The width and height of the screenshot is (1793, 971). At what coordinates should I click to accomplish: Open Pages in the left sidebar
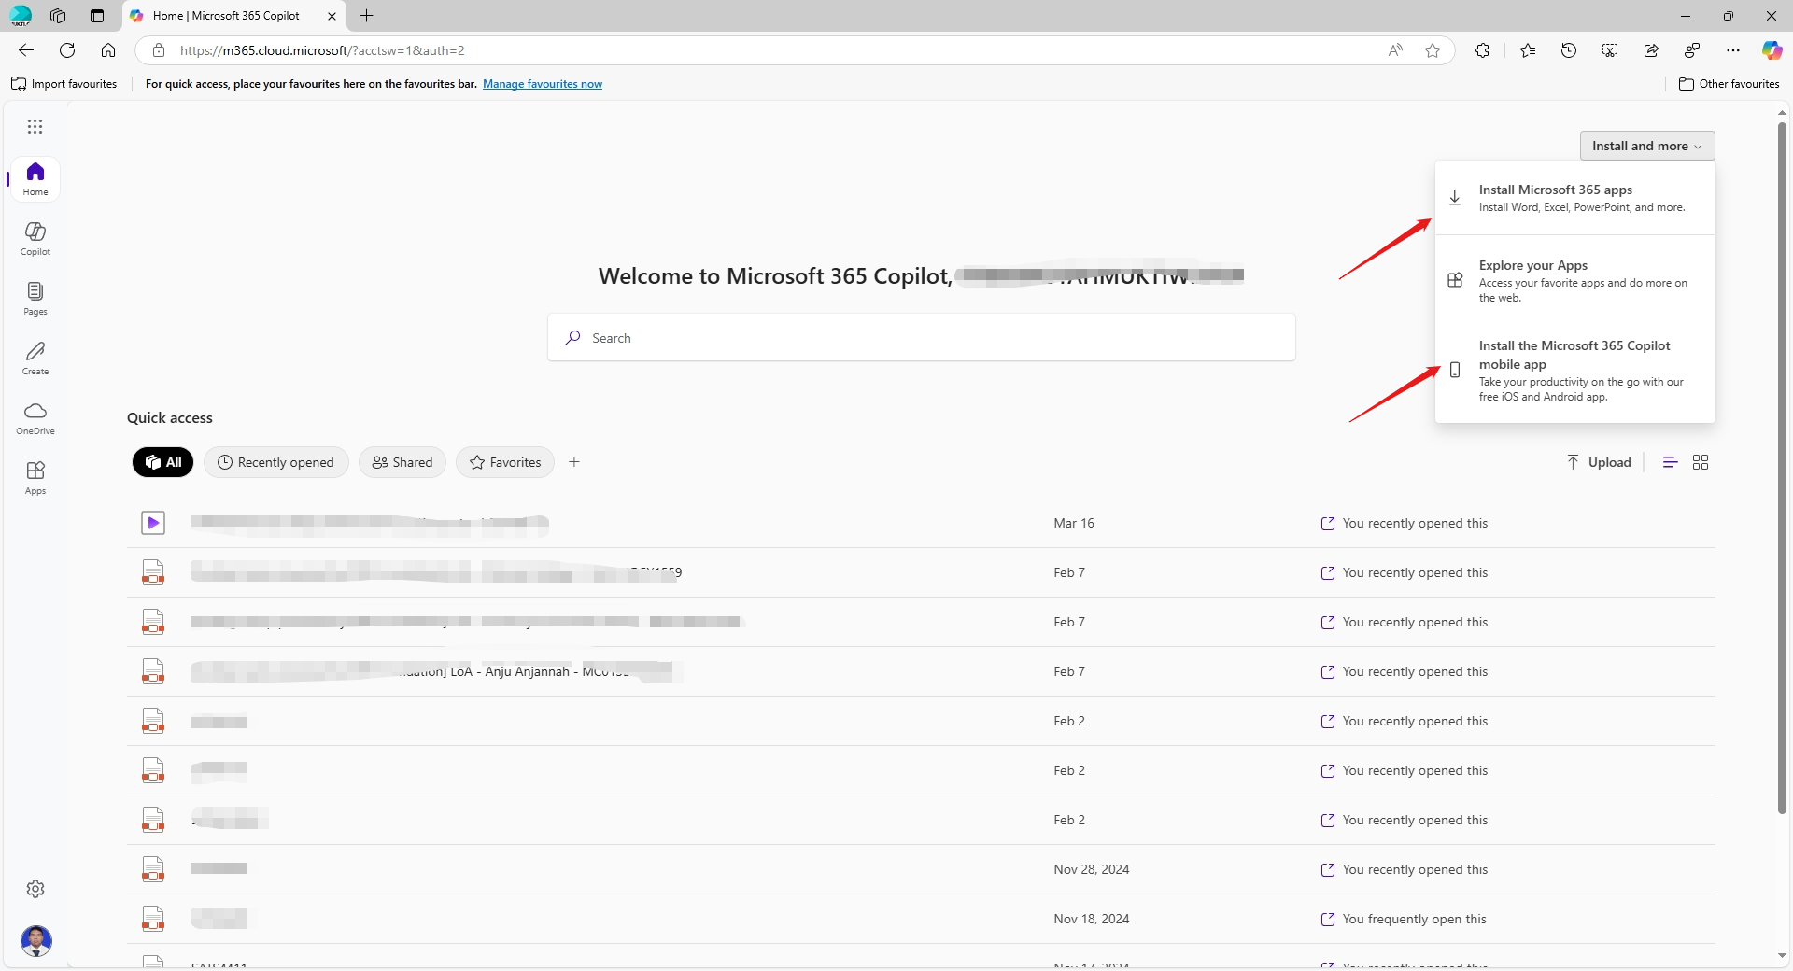coord(35,298)
